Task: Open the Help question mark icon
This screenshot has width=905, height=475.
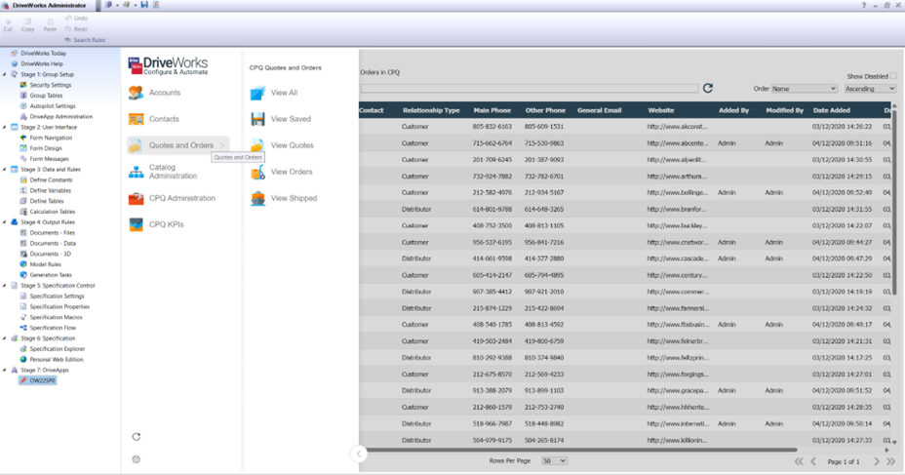Action: 864,5
